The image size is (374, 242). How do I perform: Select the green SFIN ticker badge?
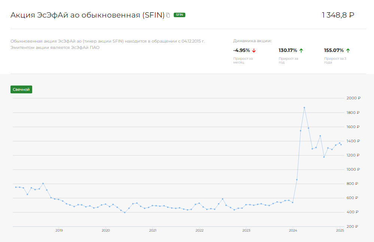point(179,15)
